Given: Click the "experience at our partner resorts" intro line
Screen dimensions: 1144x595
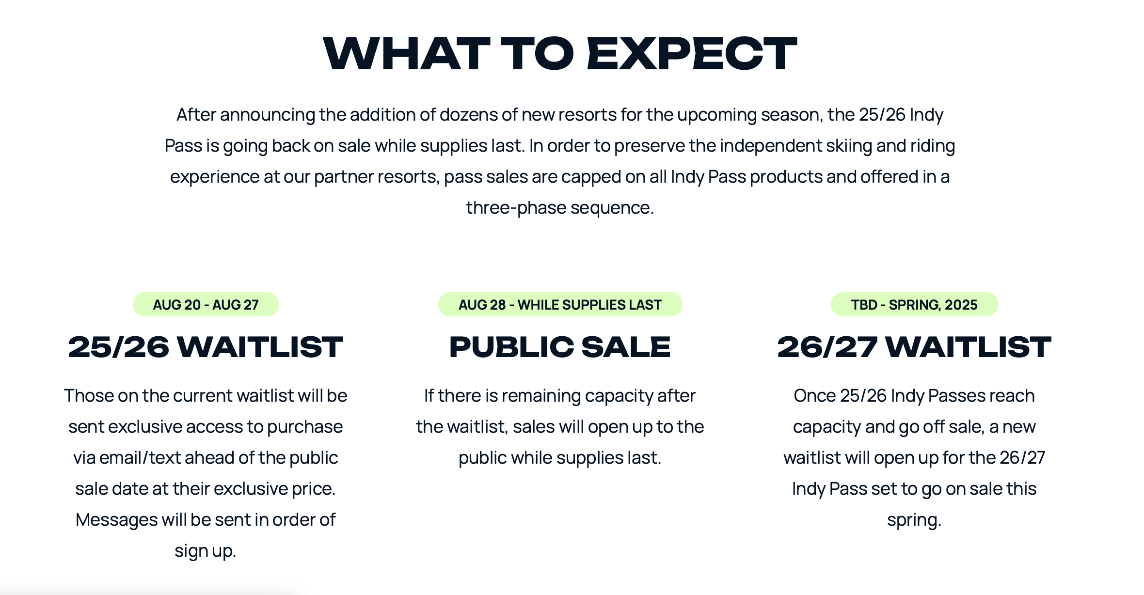Looking at the screenshot, I should point(560,177).
